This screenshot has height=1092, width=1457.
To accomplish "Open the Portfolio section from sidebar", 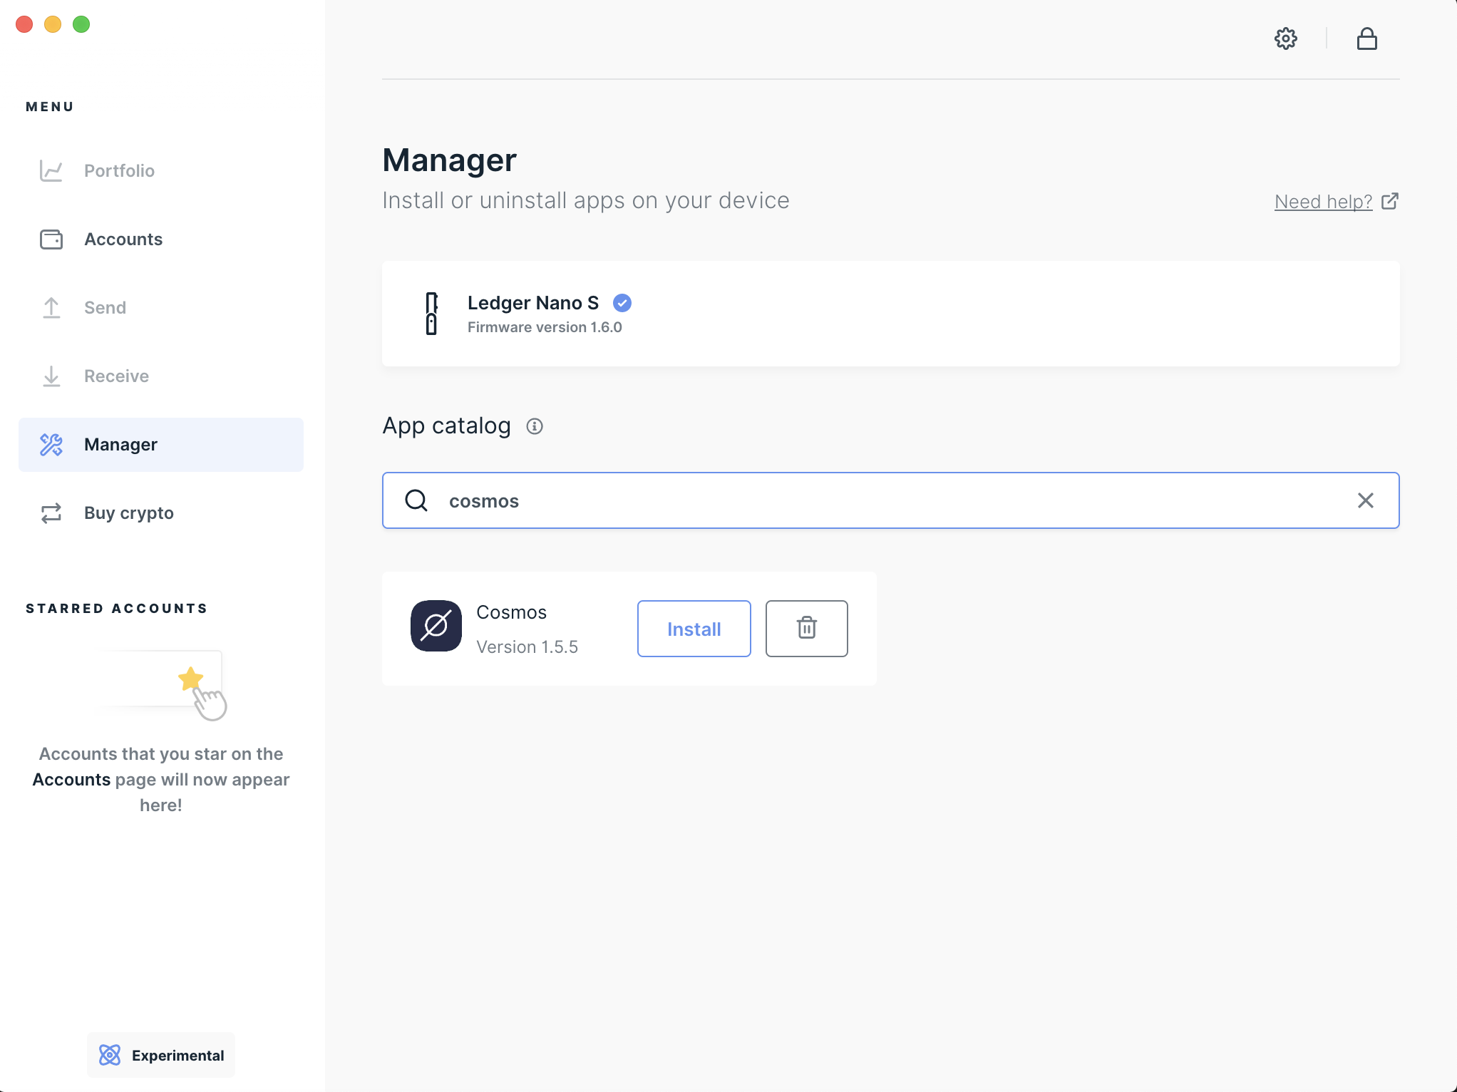I will [x=119, y=170].
